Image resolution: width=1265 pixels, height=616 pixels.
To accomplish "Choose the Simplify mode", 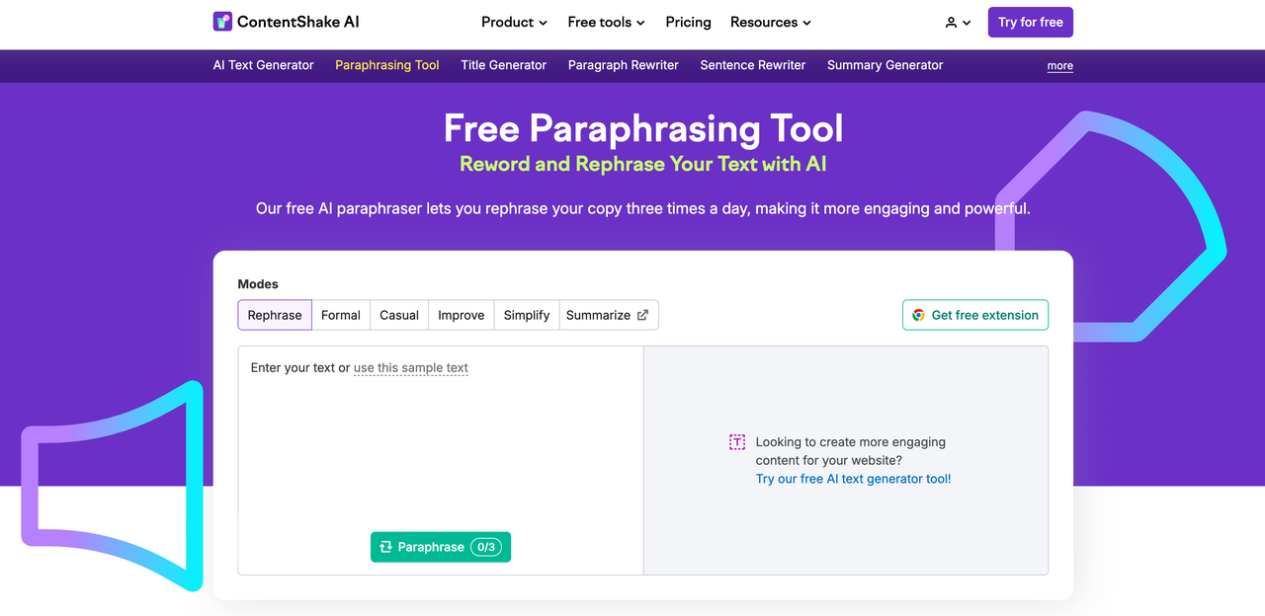I will click(x=527, y=315).
